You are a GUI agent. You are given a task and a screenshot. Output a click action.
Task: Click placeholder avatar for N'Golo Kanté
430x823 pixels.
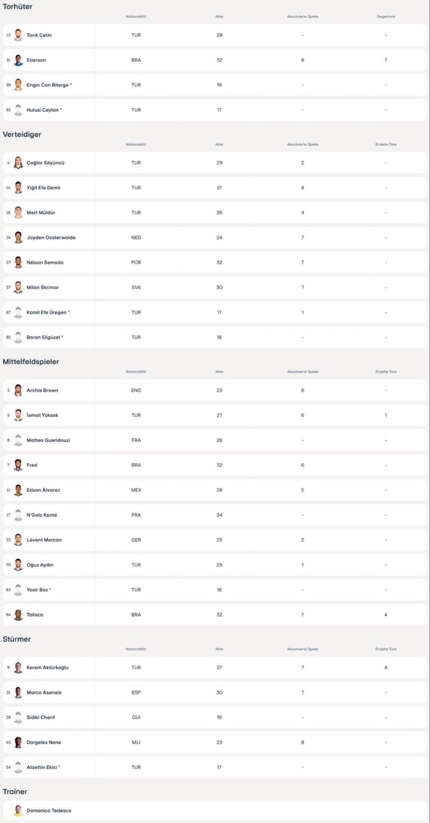coord(18,515)
